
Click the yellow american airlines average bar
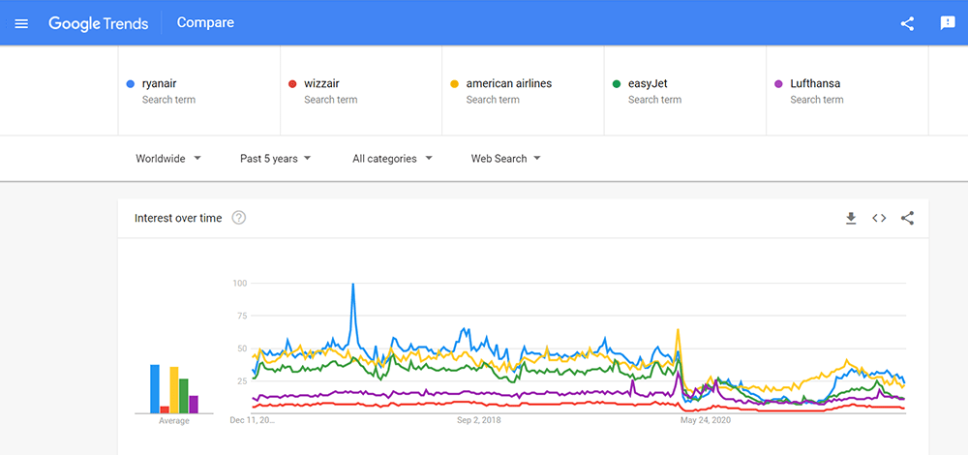174,390
